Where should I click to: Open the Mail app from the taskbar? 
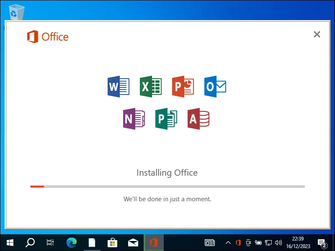[133, 243]
